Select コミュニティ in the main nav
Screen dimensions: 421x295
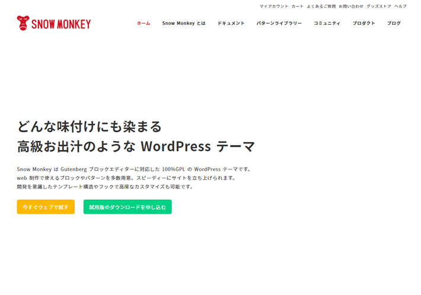[x=327, y=23]
